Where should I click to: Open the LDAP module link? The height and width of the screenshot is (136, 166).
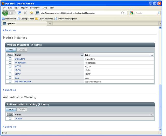pos(18,74)
